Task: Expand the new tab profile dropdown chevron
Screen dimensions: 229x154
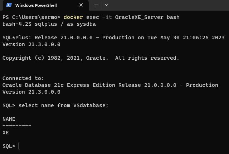Action: (106, 5)
